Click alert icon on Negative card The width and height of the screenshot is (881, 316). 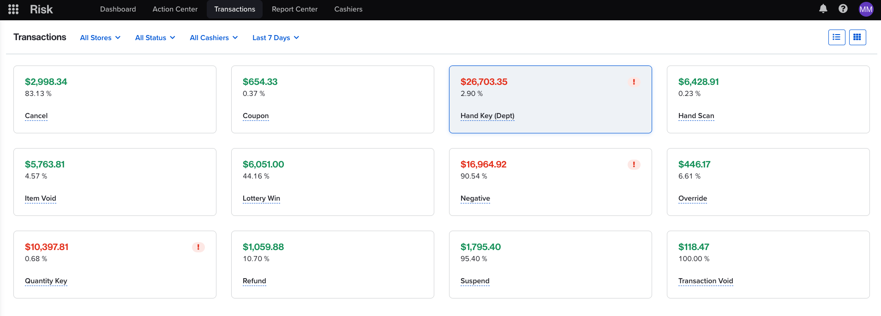coord(634,165)
